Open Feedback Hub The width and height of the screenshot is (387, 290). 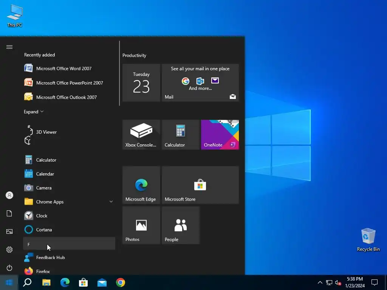pos(69,258)
